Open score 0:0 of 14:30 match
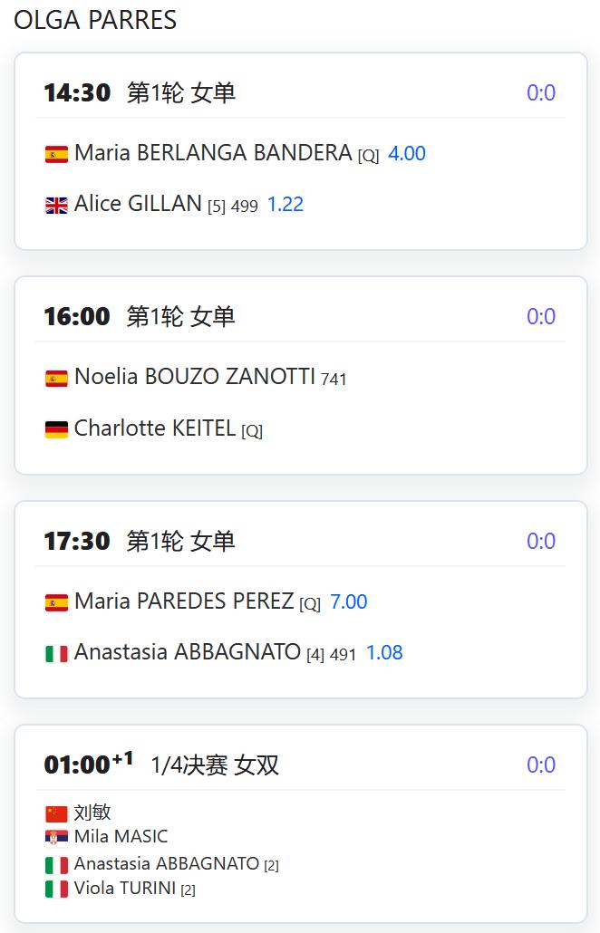Viewport: 600px width, 933px height. coord(541,92)
